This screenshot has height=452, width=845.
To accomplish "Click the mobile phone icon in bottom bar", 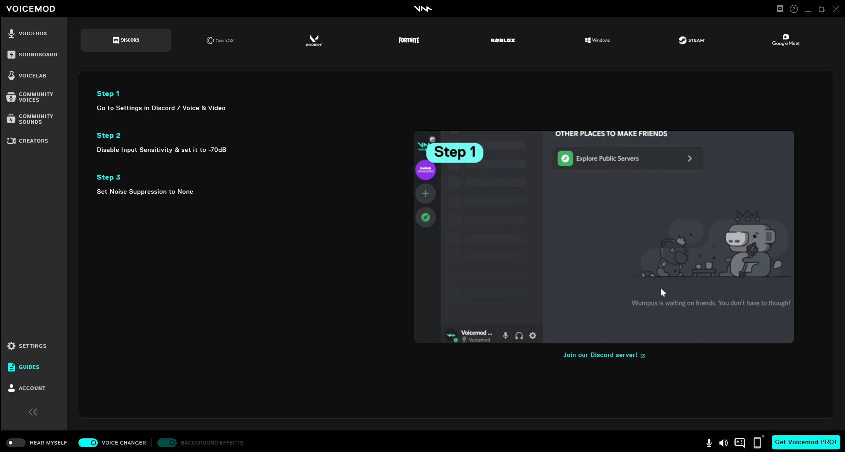I will 758,442.
